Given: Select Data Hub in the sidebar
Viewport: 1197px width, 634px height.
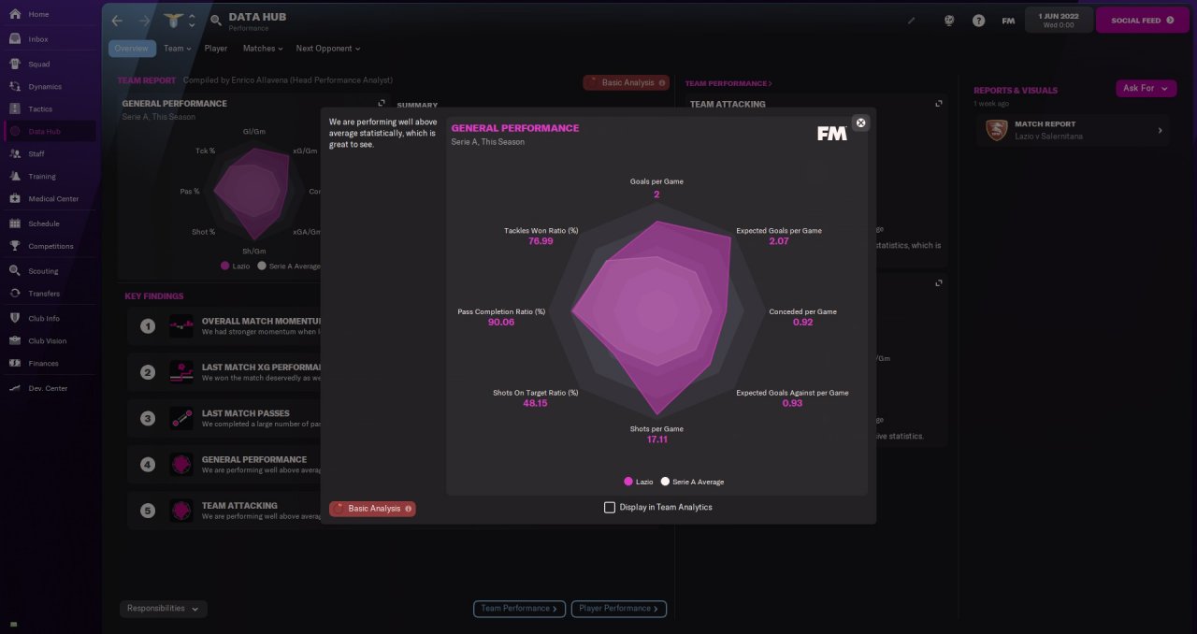Looking at the screenshot, I should click(x=49, y=132).
